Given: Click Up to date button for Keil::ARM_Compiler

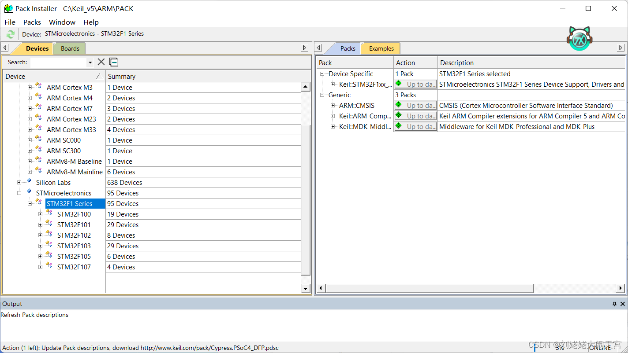Looking at the screenshot, I should pyautogui.click(x=415, y=116).
